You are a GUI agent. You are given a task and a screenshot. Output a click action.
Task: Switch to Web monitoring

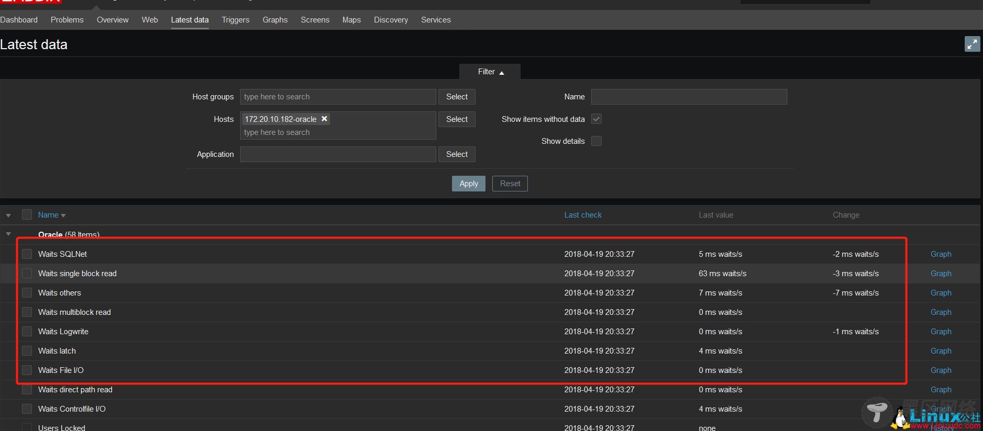(150, 20)
